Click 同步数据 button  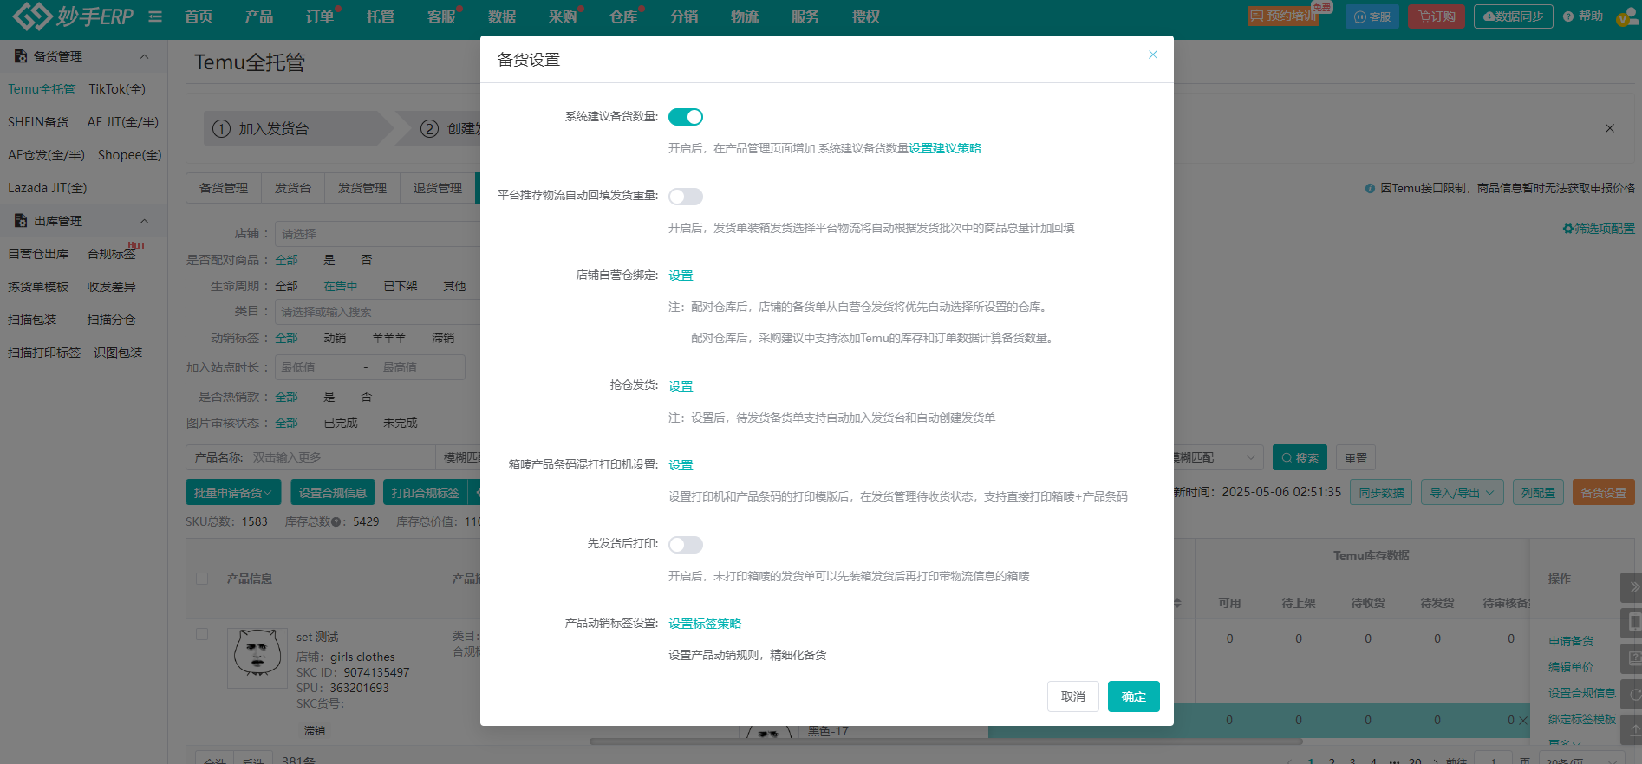(1381, 493)
